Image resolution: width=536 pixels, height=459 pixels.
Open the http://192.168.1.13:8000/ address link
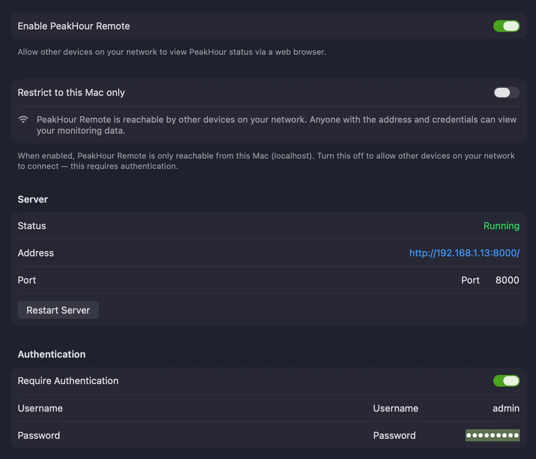[x=464, y=253]
